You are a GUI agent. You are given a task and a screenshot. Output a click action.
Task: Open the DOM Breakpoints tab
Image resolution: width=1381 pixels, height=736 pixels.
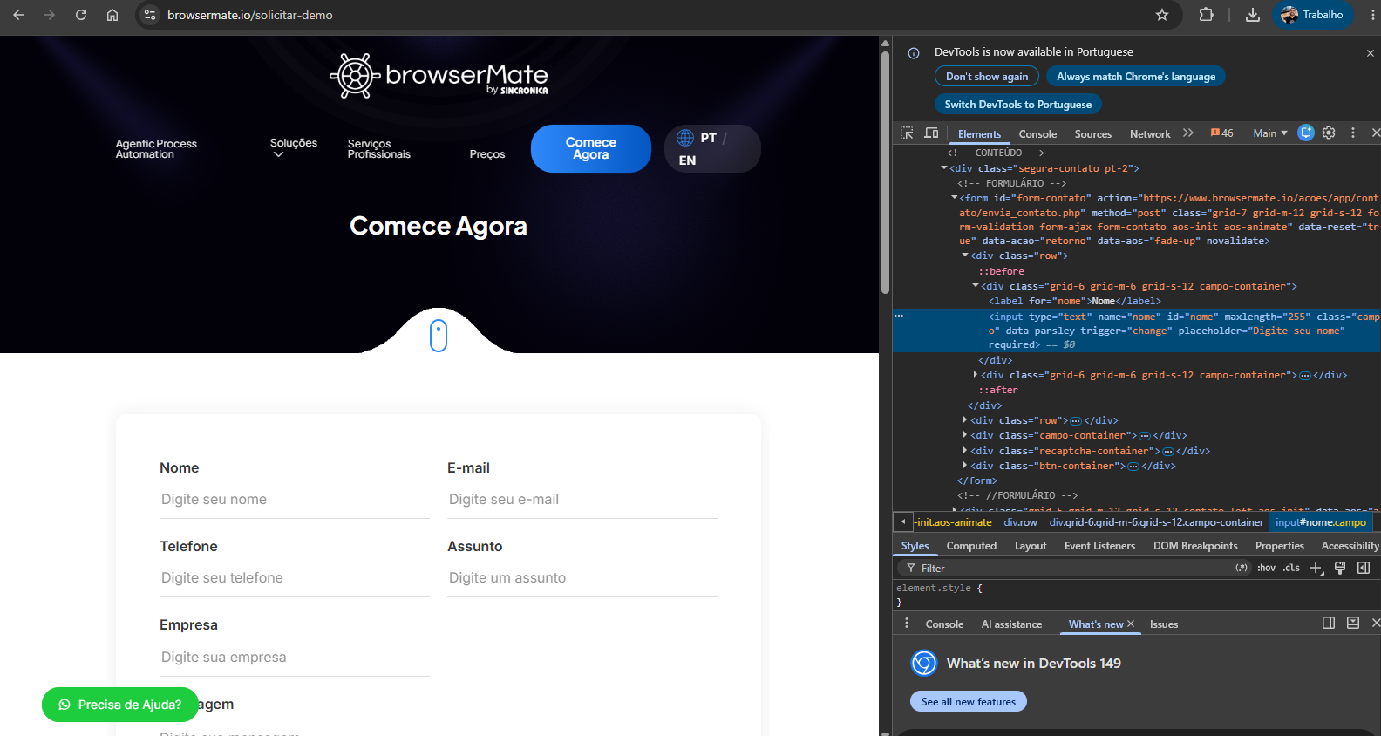pos(1195,546)
